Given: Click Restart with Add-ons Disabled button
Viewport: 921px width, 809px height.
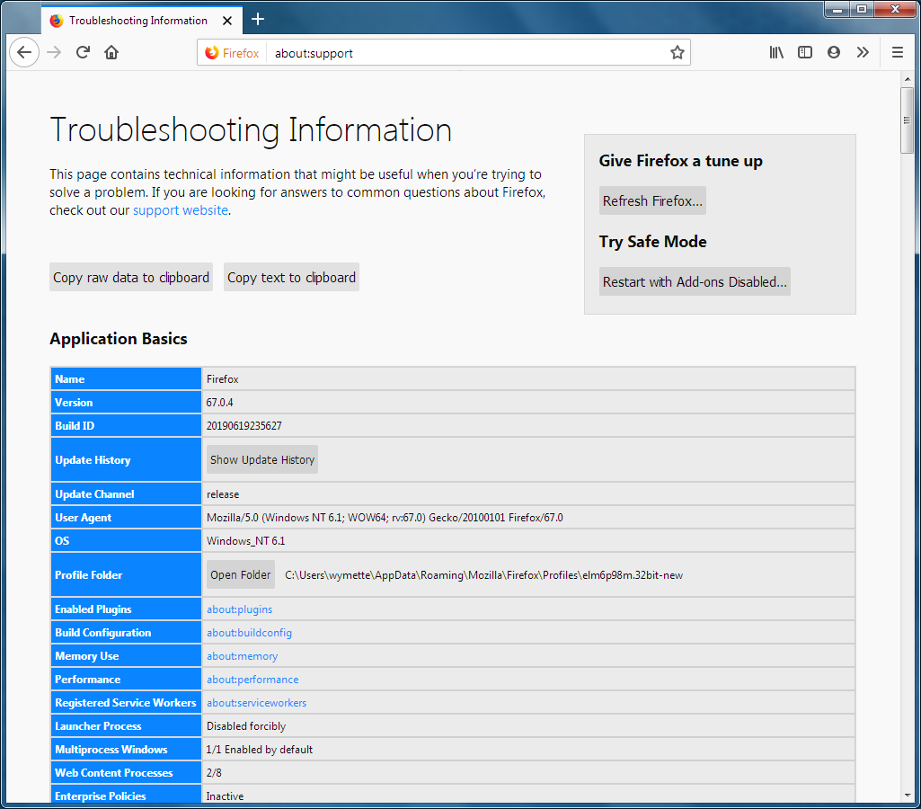Looking at the screenshot, I should point(695,282).
